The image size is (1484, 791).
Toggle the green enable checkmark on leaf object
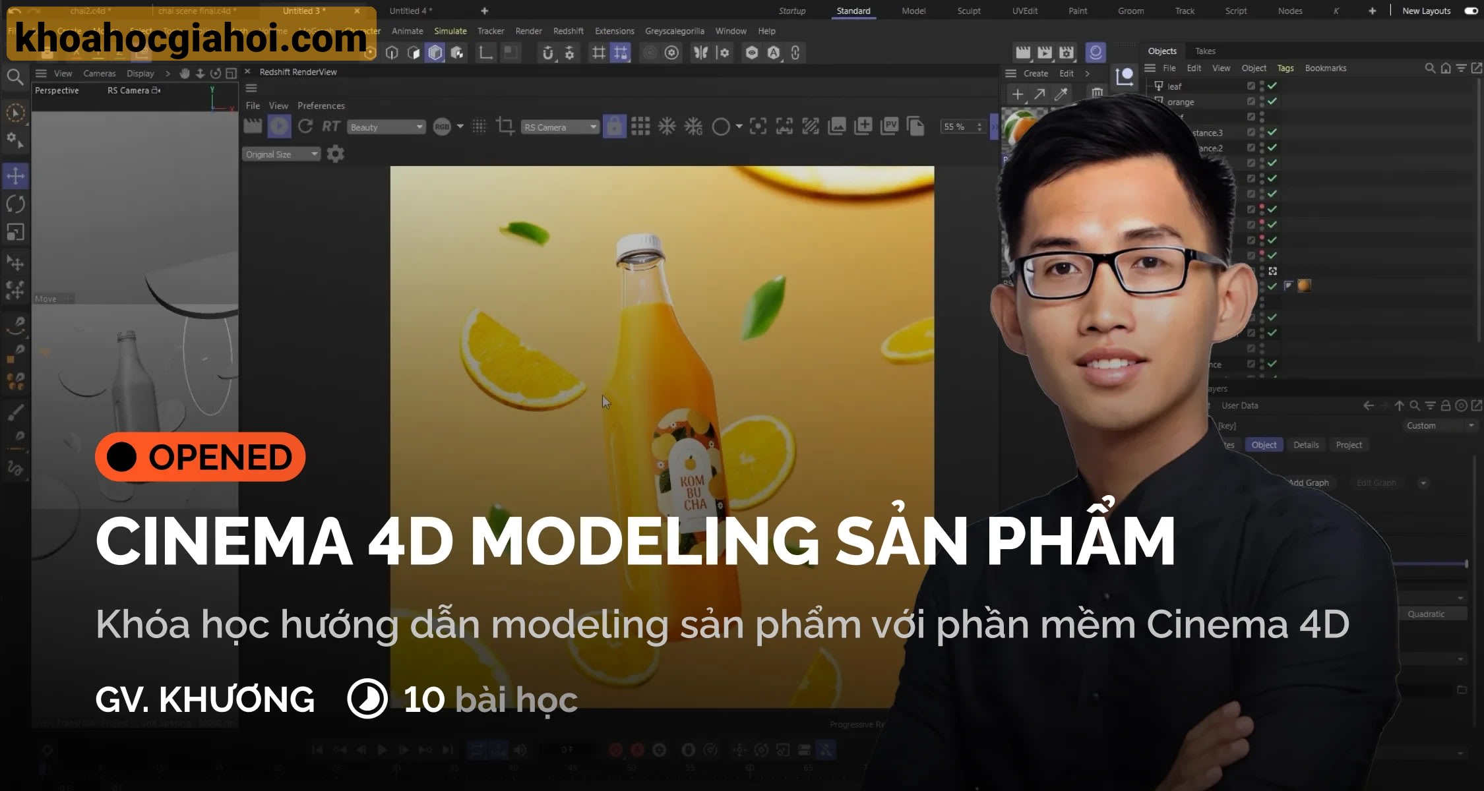pyautogui.click(x=1271, y=86)
